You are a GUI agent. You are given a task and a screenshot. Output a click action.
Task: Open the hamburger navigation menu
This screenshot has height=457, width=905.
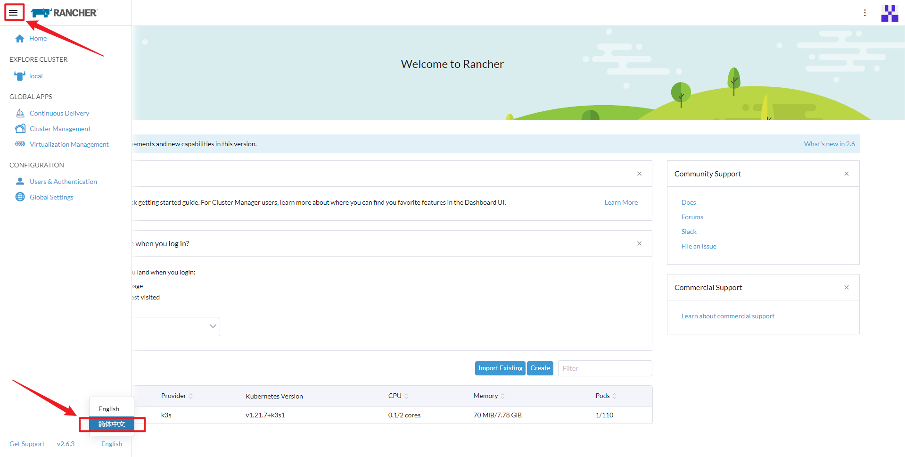click(x=14, y=12)
